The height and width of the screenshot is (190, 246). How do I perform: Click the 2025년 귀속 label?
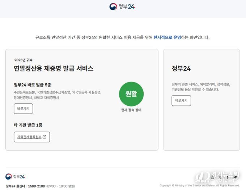click(24, 60)
